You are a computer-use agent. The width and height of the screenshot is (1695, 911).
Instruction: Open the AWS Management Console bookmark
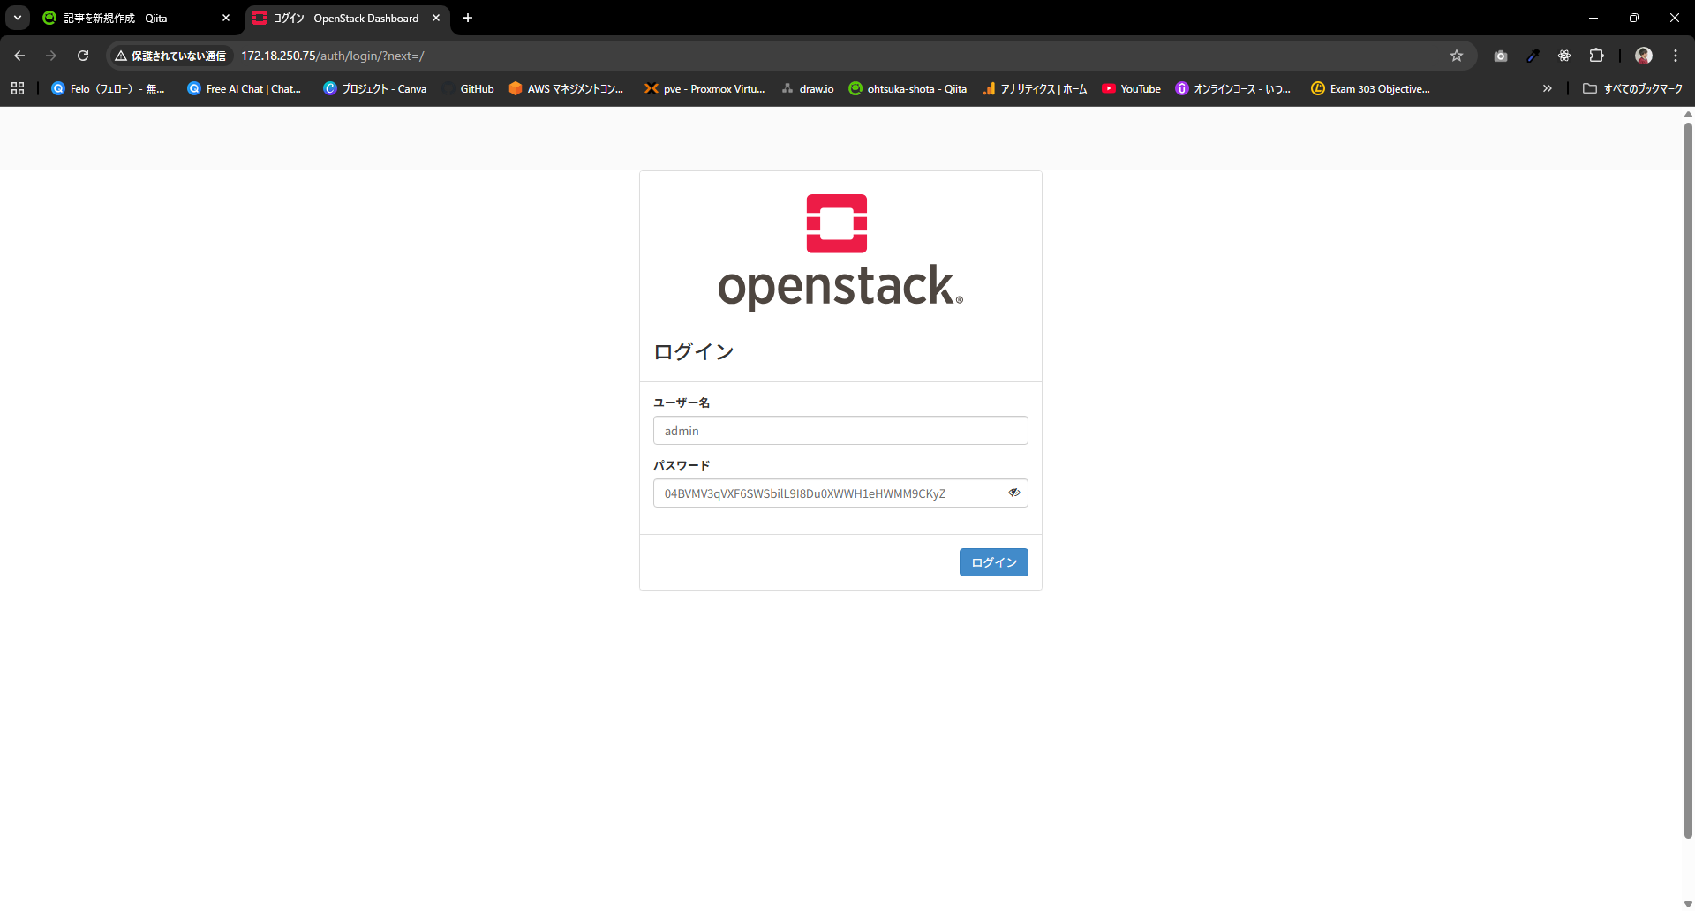(566, 88)
